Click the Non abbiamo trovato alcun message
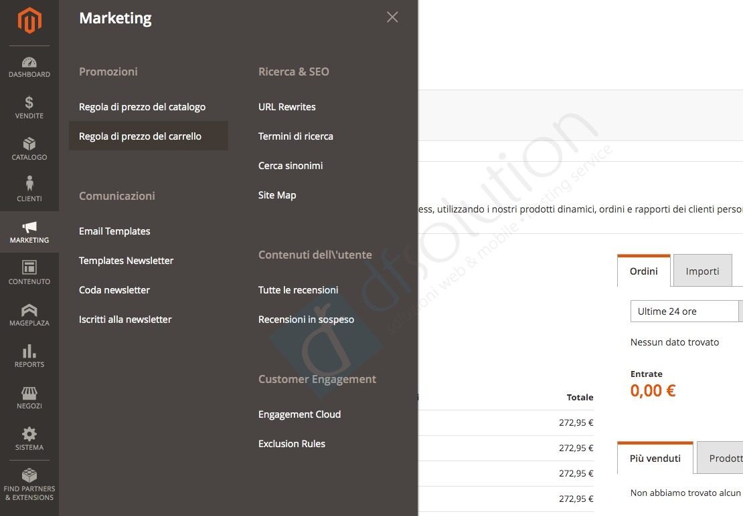This screenshot has width=743, height=516. [x=685, y=493]
